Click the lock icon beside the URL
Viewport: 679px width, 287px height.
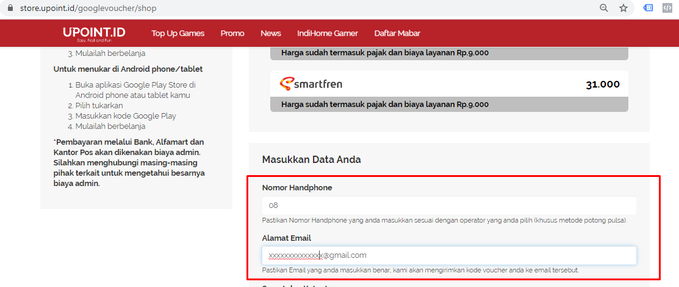click(x=11, y=8)
